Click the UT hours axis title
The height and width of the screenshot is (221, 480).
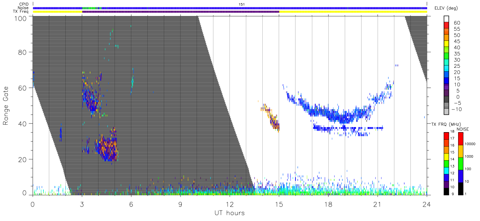click(x=229, y=213)
